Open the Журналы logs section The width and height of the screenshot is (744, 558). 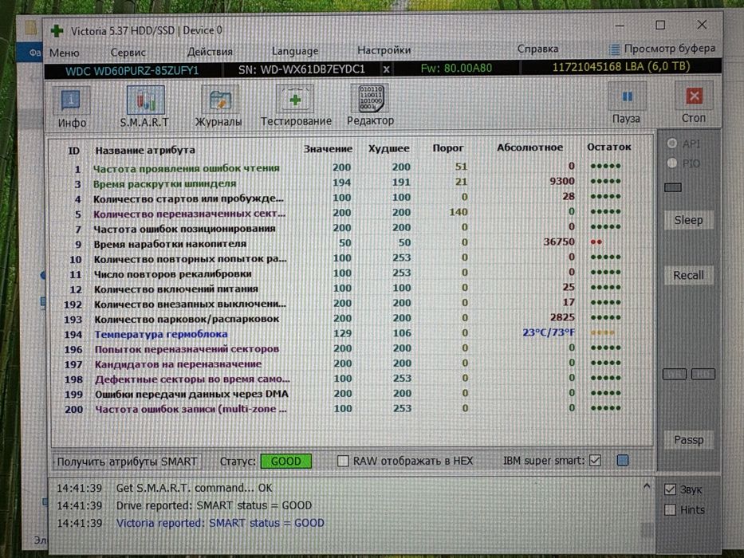click(218, 106)
